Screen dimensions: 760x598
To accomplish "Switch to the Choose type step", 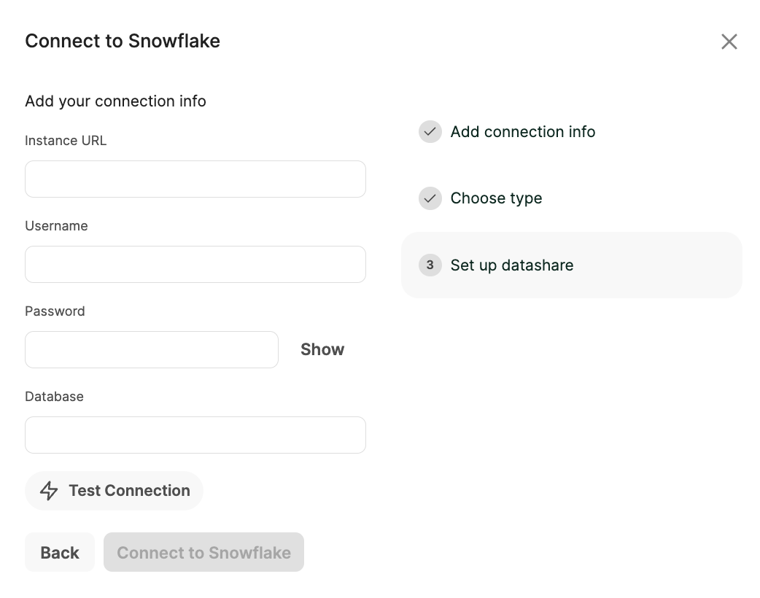I will point(496,198).
